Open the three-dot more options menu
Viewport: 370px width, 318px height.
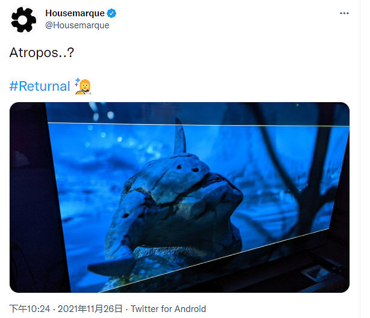(344, 13)
